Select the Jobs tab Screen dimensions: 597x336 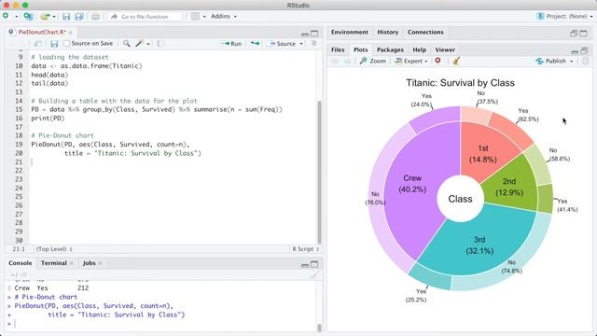(90, 263)
